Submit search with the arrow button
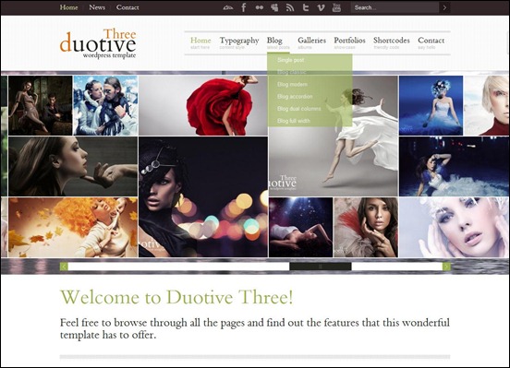Image resolution: width=510 pixels, height=368 pixels. click(x=444, y=7)
